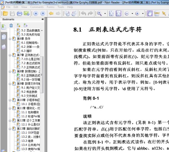This screenshot has height=152, width=169.
Task: Click the zoom out minus button
Action: 127,14
